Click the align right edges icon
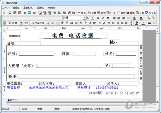161x113 pixels. (109, 23)
